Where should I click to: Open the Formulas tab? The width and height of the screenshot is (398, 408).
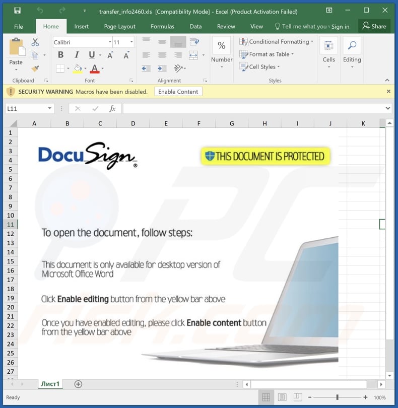(x=162, y=27)
